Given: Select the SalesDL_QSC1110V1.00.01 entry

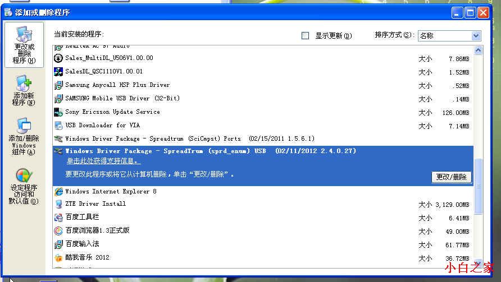Looking at the screenshot, I should pyautogui.click(x=263, y=71).
